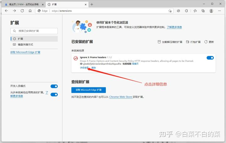Open the Chrome Web Store link

click(121, 97)
